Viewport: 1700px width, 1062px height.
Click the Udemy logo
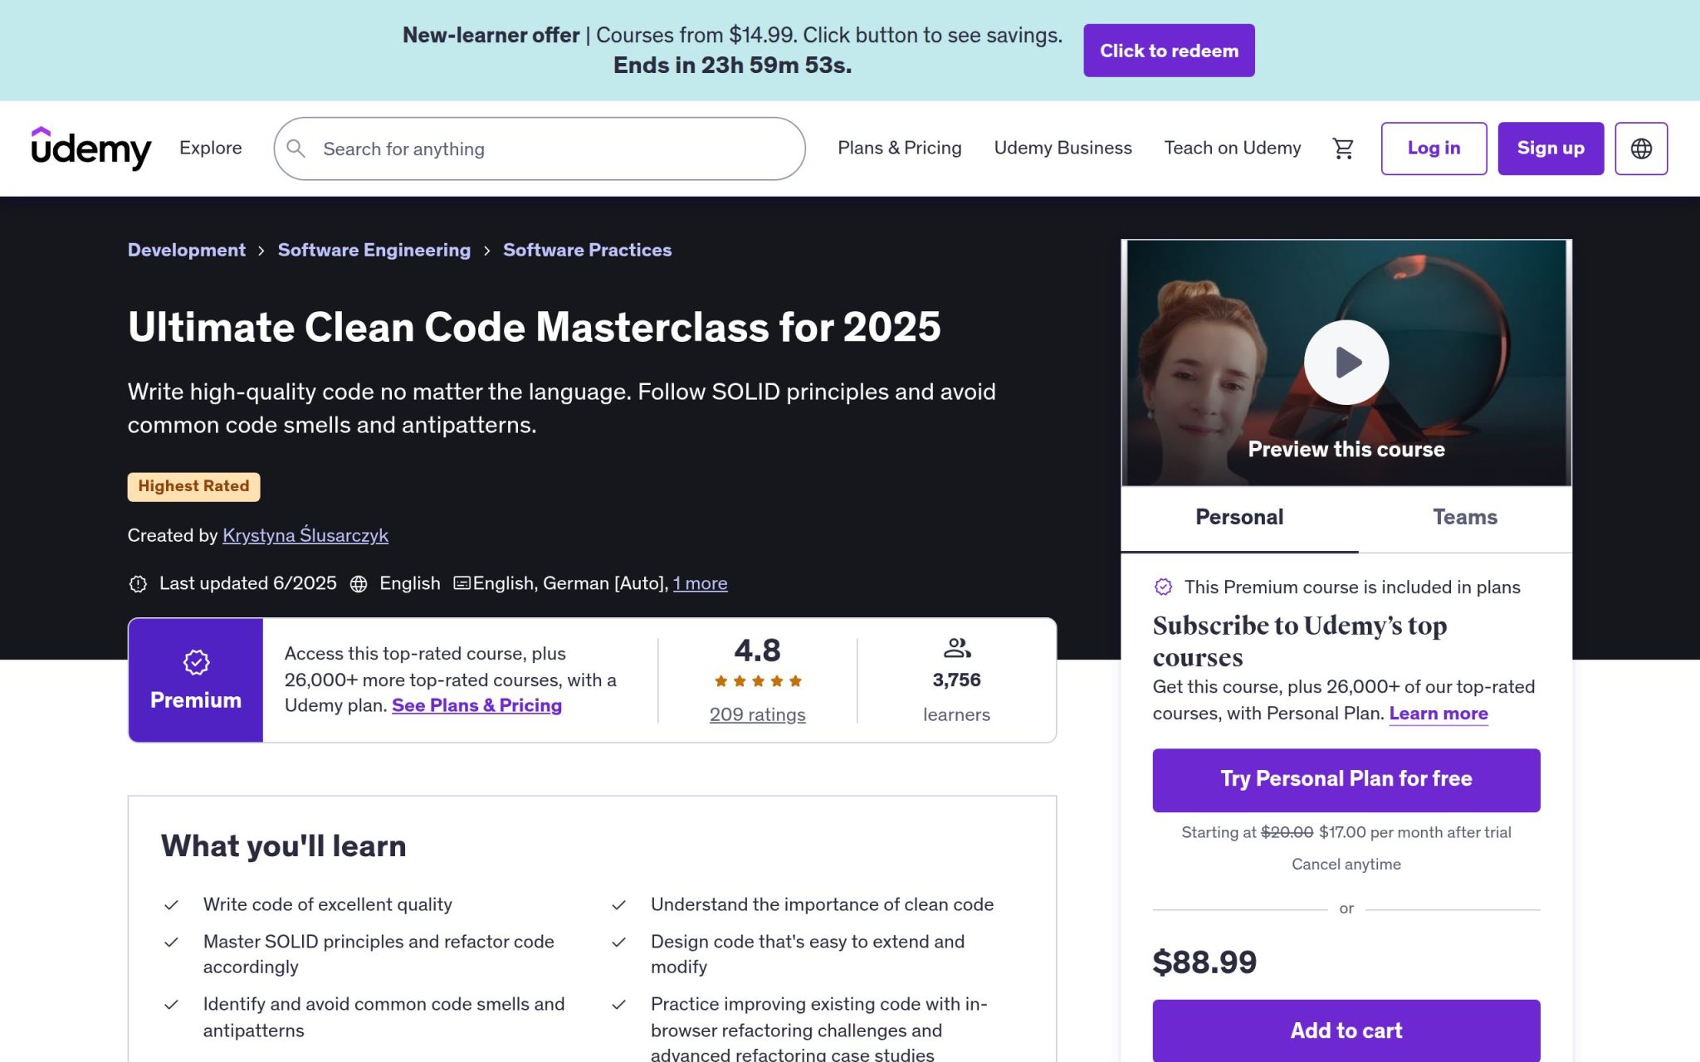pyautogui.click(x=91, y=149)
